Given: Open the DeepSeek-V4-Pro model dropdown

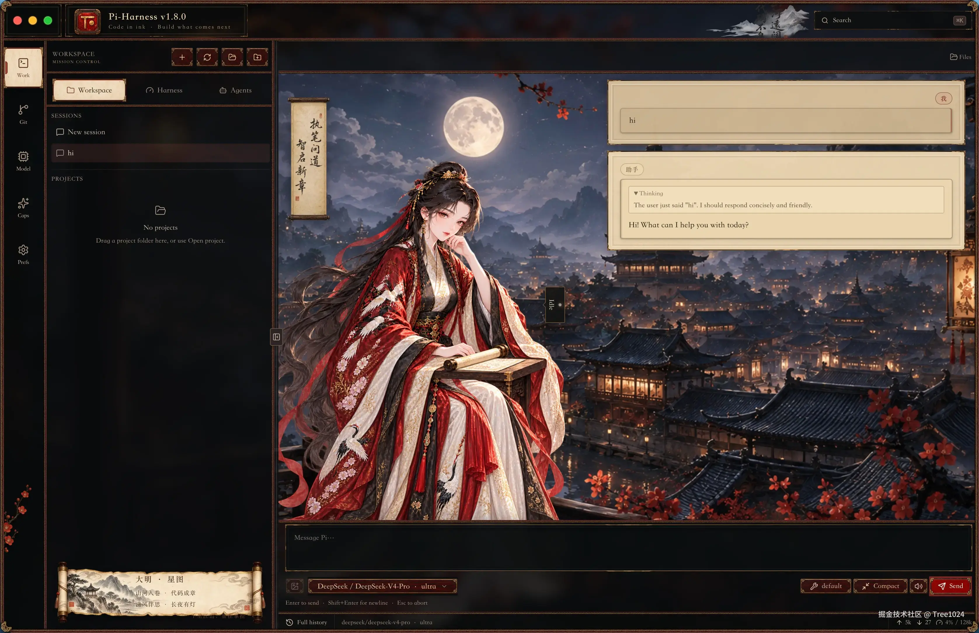Looking at the screenshot, I should pyautogui.click(x=382, y=586).
